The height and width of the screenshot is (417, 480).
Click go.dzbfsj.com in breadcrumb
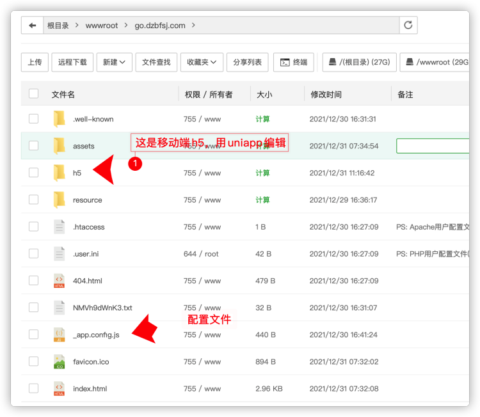point(160,26)
